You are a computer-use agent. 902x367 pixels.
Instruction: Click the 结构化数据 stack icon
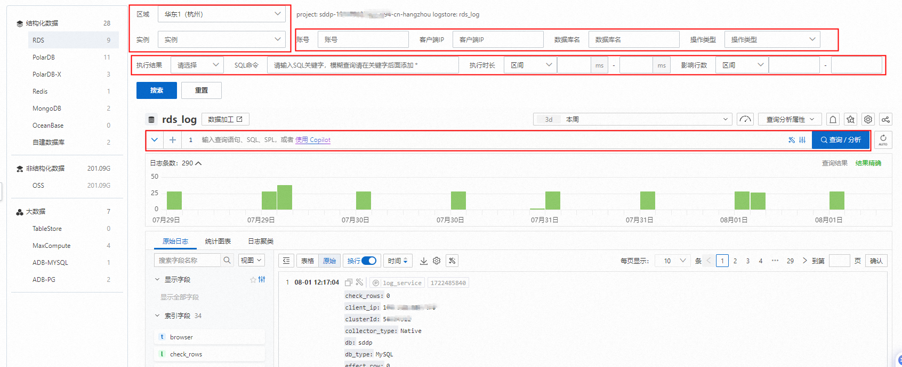click(20, 23)
